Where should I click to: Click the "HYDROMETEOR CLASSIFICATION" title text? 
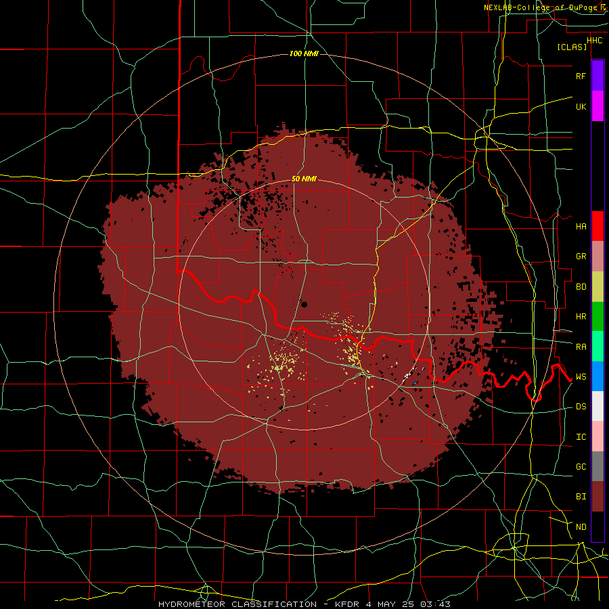(238, 604)
